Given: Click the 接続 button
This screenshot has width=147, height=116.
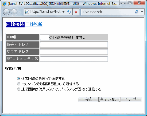Looking at the screenshot, I should (88, 99).
